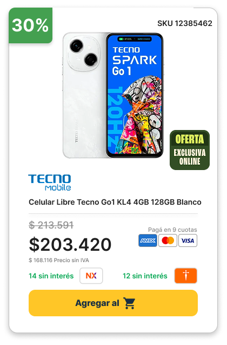Click the shopping cart icon
This screenshot has width=227, height=345.
point(129,303)
